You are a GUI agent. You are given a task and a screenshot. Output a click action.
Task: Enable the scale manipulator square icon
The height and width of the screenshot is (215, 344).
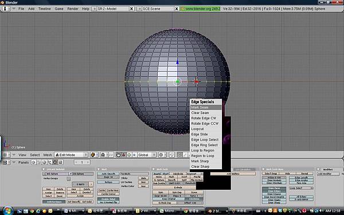tap(134, 155)
